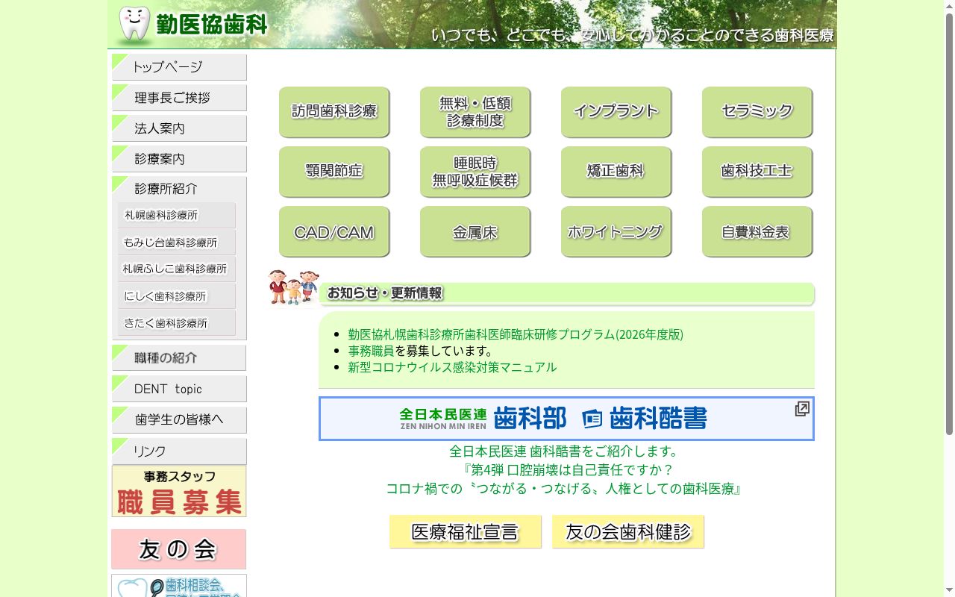Open the 顎関節症 button
Screen dimensions: 955x597
334,172
